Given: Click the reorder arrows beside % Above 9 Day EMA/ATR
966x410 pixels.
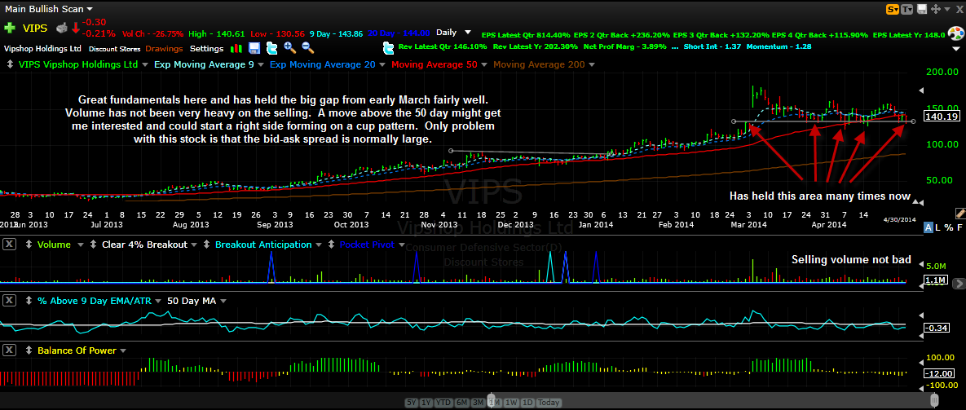Looking at the screenshot, I should click(x=29, y=301).
